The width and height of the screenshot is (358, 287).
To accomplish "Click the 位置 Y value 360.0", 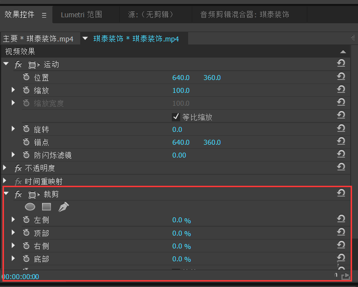I will (212, 78).
